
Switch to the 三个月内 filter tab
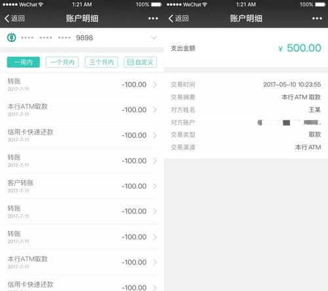102,62
